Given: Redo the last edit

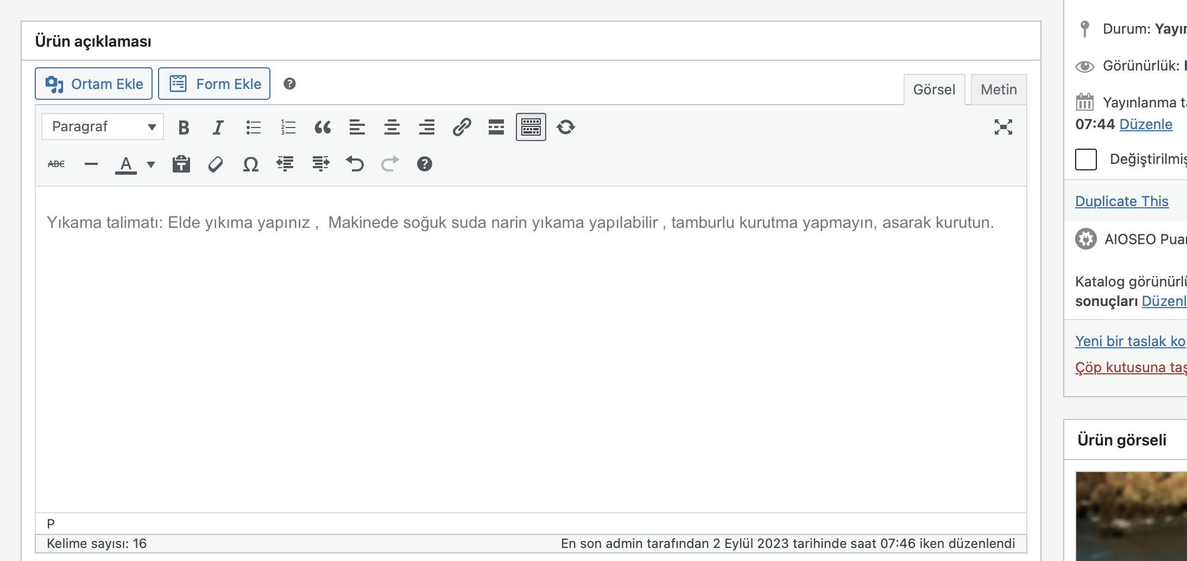Looking at the screenshot, I should click(x=390, y=164).
